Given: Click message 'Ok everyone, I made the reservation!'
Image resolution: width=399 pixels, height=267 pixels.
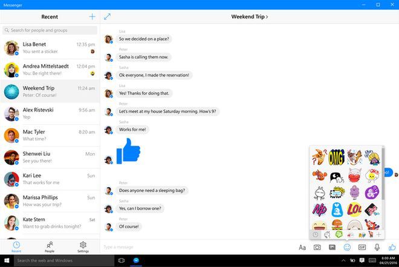Looking at the screenshot, I should coord(154,75).
